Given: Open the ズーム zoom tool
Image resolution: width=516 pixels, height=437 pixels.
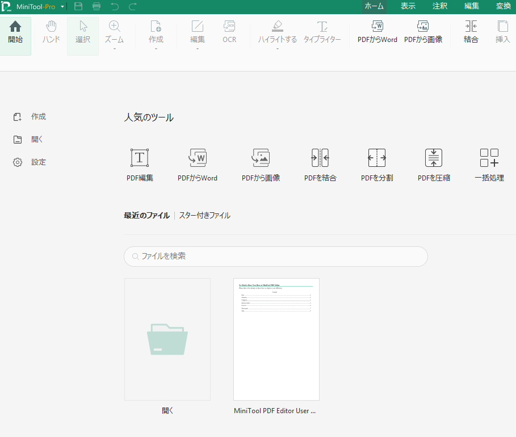Looking at the screenshot, I should tap(114, 32).
